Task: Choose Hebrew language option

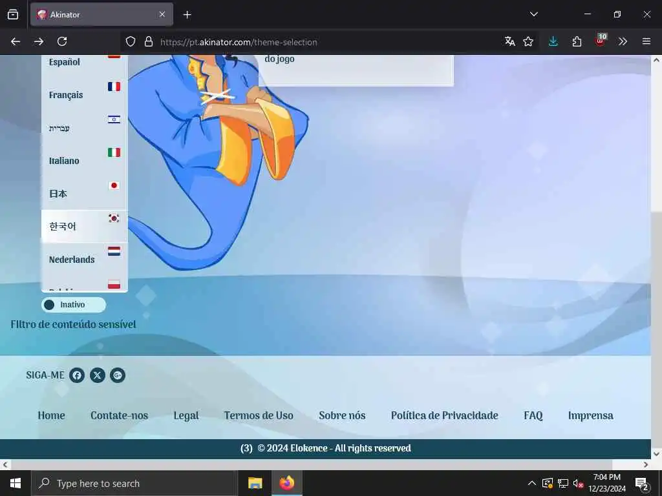Action: (85, 128)
